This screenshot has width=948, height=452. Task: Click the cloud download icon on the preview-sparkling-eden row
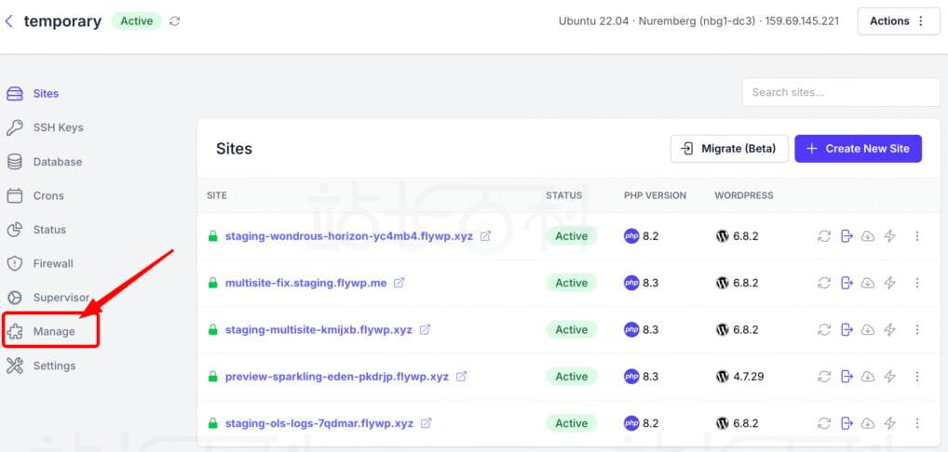868,377
